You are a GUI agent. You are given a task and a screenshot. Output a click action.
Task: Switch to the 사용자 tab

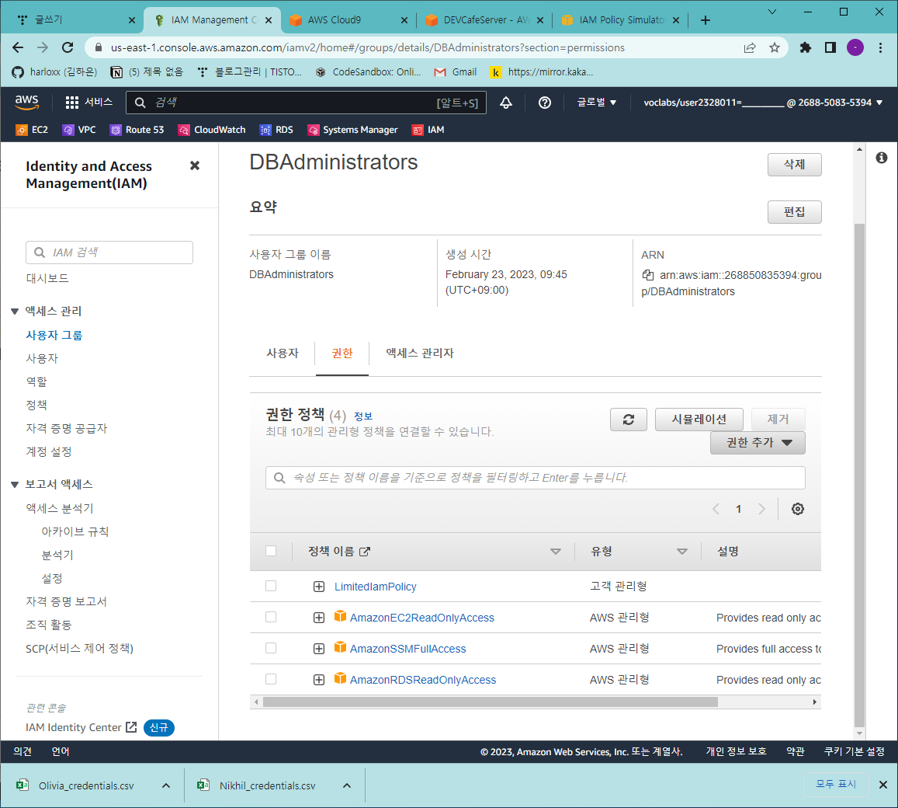click(283, 353)
